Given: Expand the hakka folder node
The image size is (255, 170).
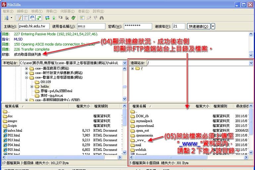Looking at the screenshot, I should click(32, 86).
